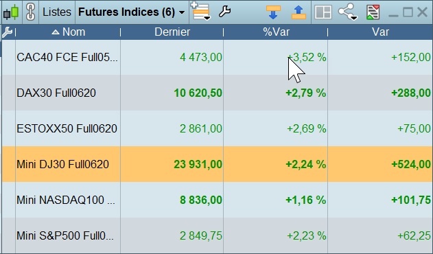The width and height of the screenshot is (433, 254).
Task: Select the Mini NASDAQ100 row name
Action: point(66,200)
